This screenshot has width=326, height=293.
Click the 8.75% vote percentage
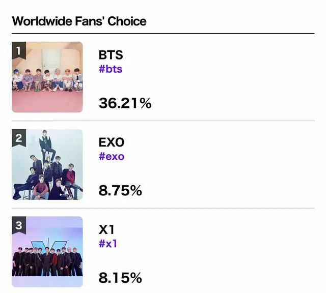(120, 191)
